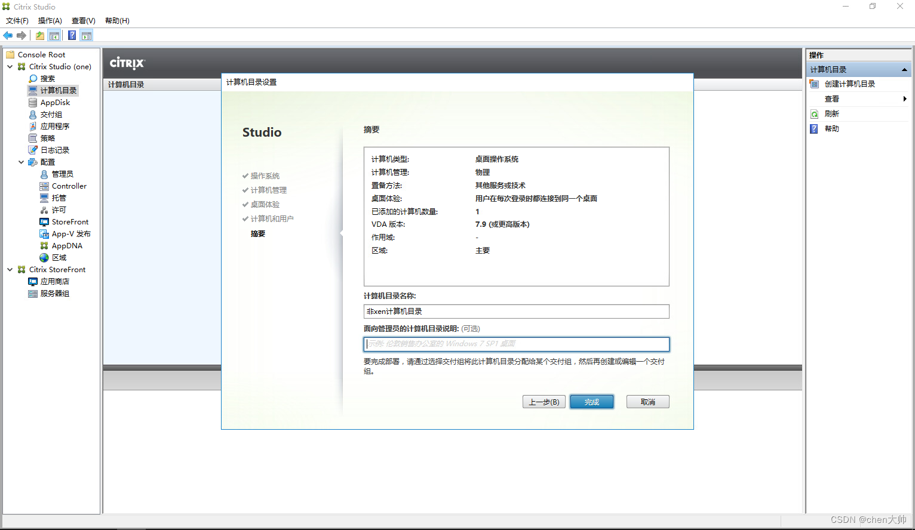
Task: Click the 上一步(B) button
Action: click(544, 402)
